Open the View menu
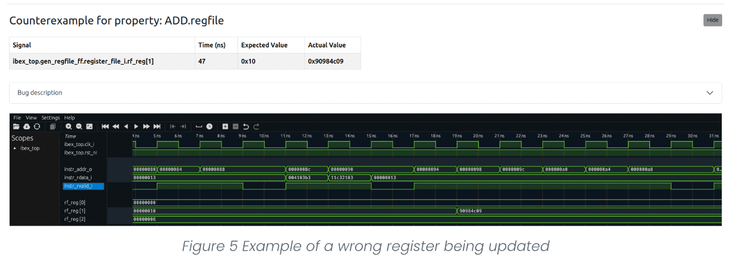The image size is (735, 263). (x=32, y=118)
